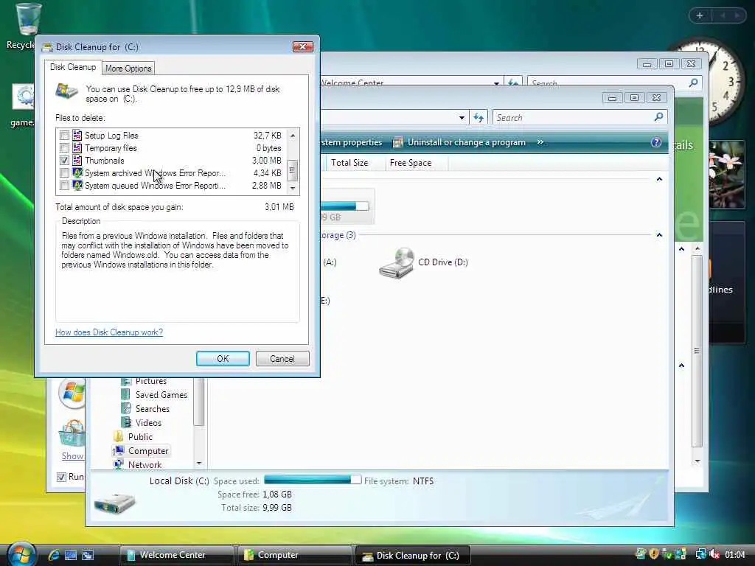Image resolution: width=755 pixels, height=566 pixels.
Task: Uncheck the Thumbnails checkbox
Action: click(64, 160)
